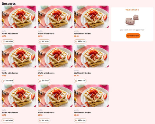Click the $6.50 price under third row's left waffle

point(4,115)
